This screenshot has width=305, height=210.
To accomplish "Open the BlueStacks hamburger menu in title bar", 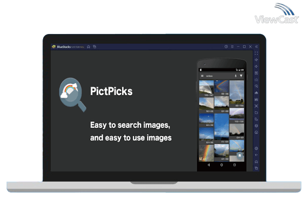I will [232, 47].
